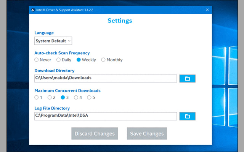Set maximum concurrent downloads to 4

[x=76, y=97]
